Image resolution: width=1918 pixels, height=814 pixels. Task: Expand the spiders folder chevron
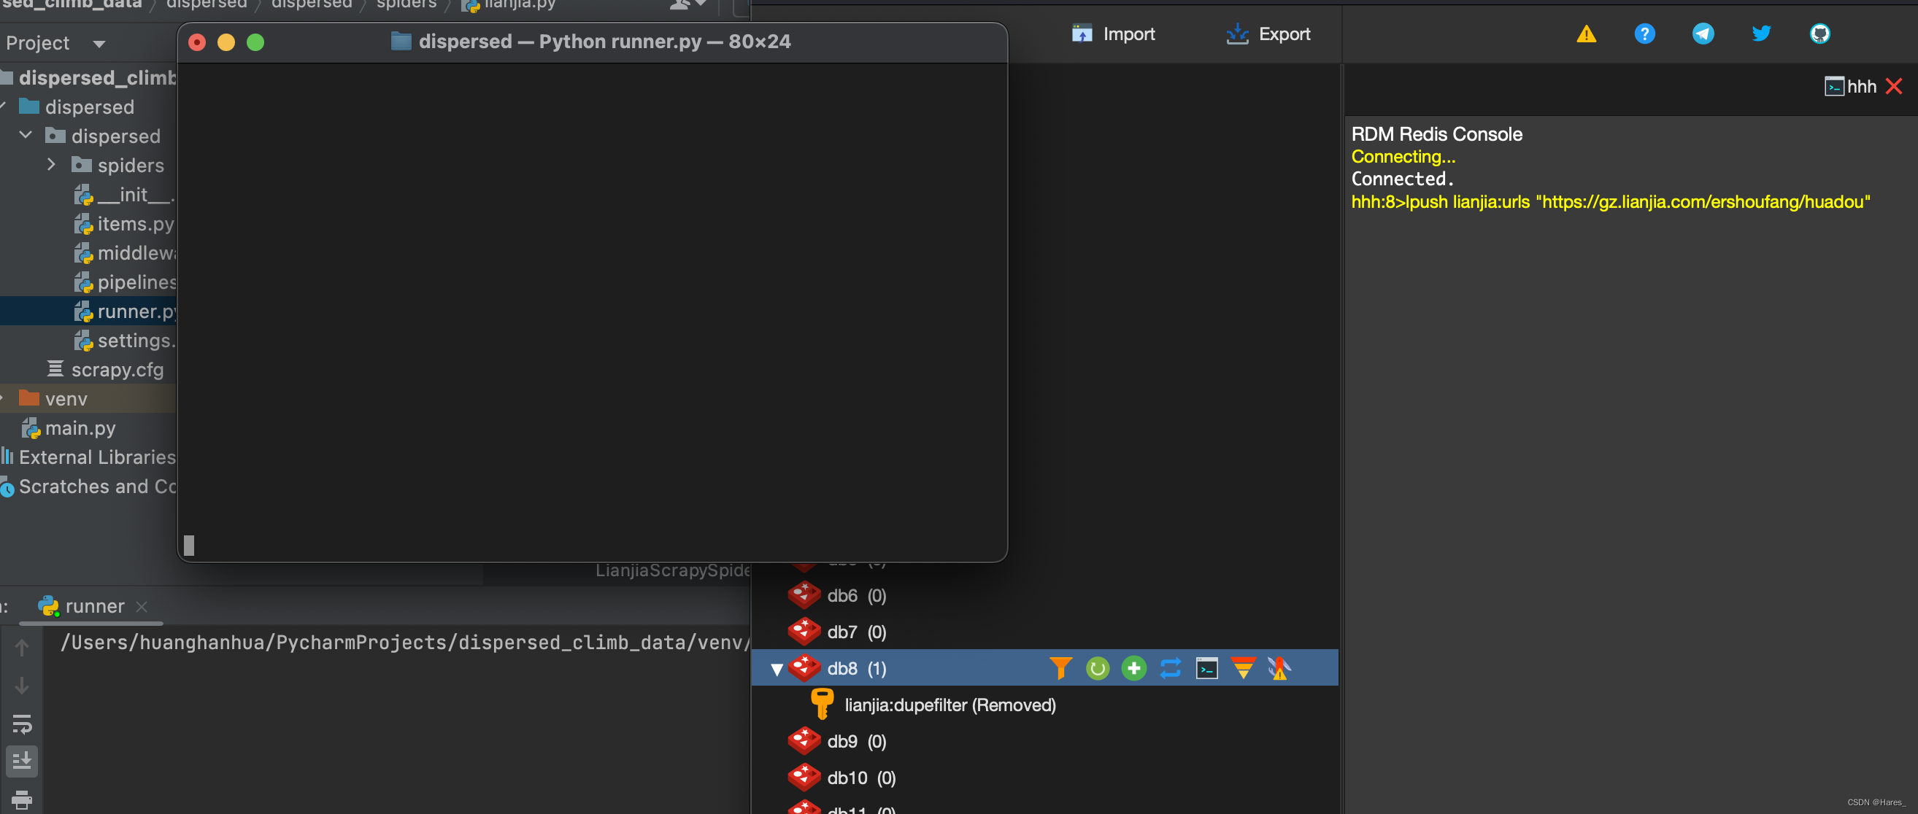tap(51, 164)
